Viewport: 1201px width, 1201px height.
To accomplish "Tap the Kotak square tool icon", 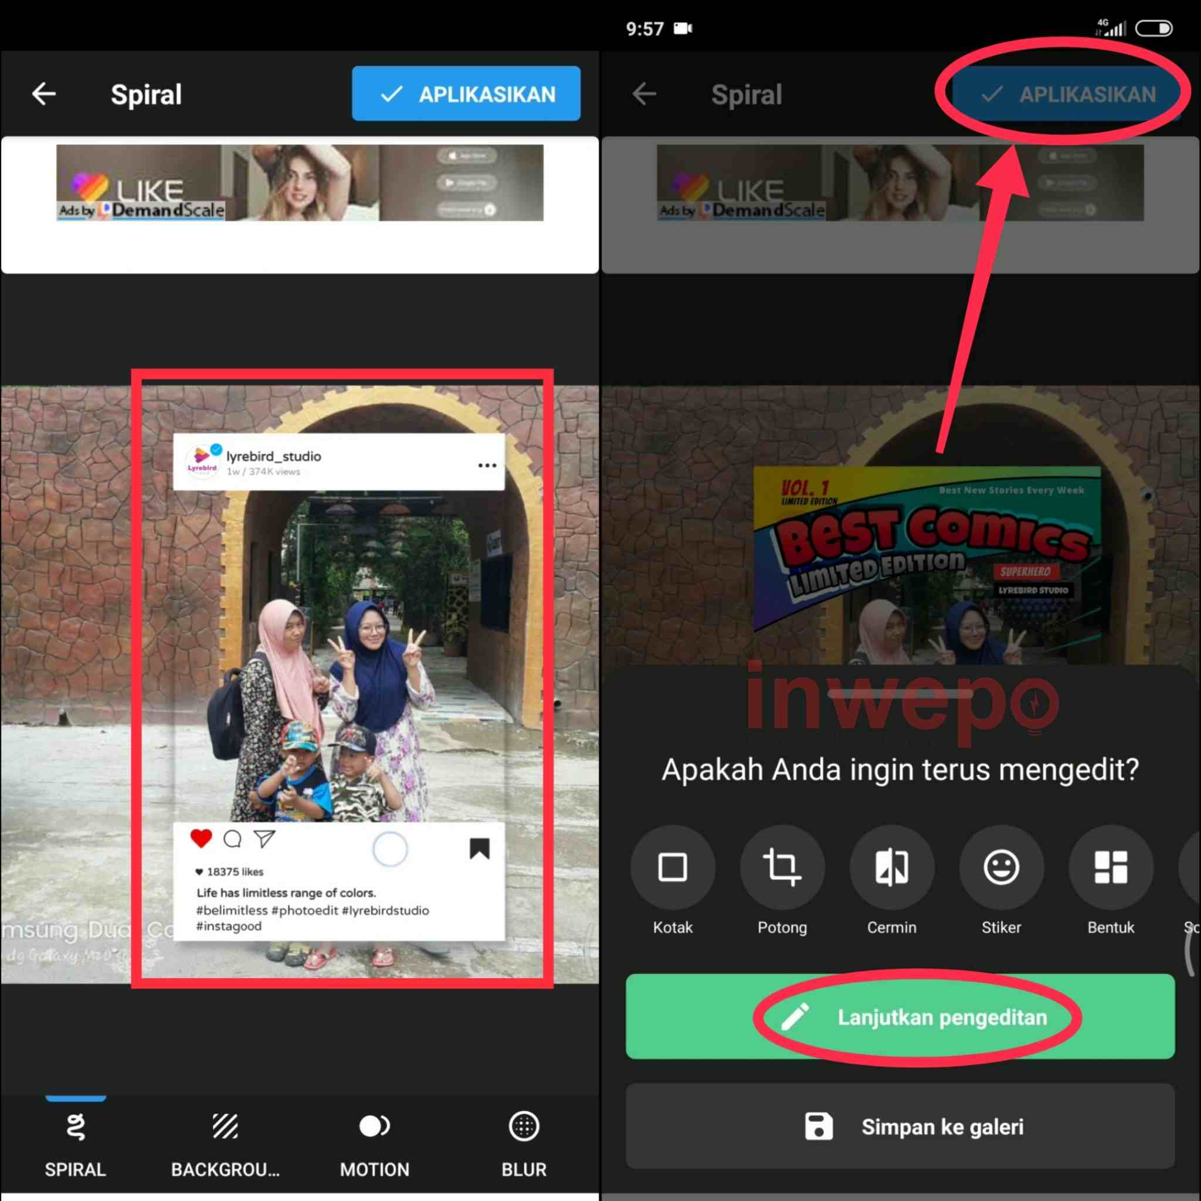I will (672, 867).
